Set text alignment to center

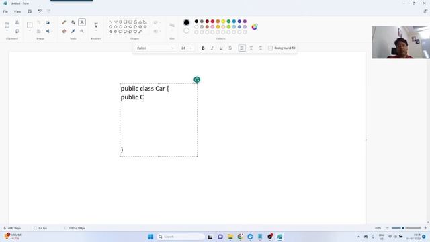pos(251,48)
